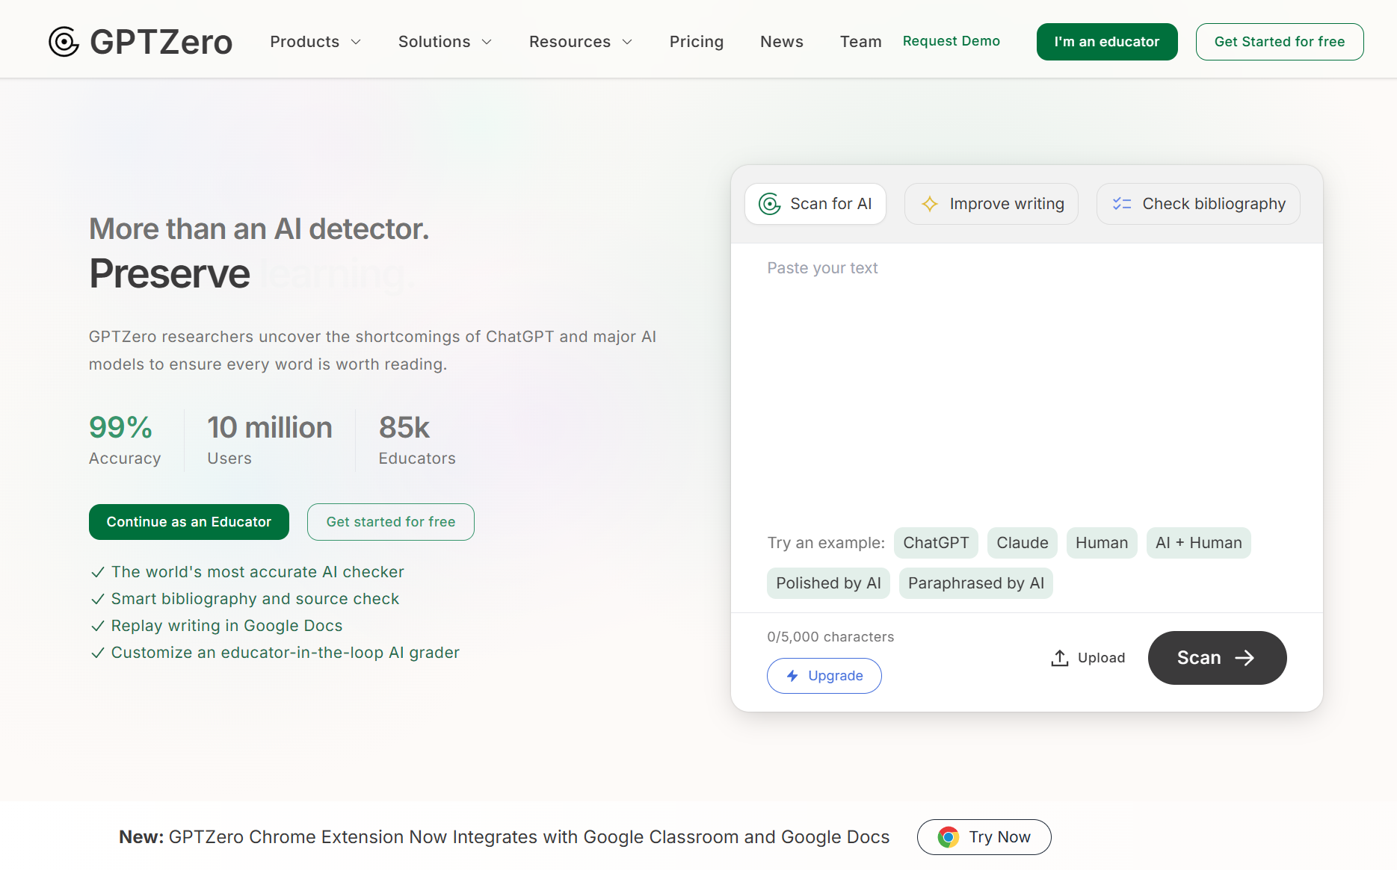Viewport: 1397px width, 870px height.
Task: Open the Solutions dropdown chevron
Action: coord(487,42)
